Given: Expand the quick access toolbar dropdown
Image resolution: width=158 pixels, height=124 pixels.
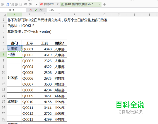Looking at the screenshot, I should pos(36,4).
